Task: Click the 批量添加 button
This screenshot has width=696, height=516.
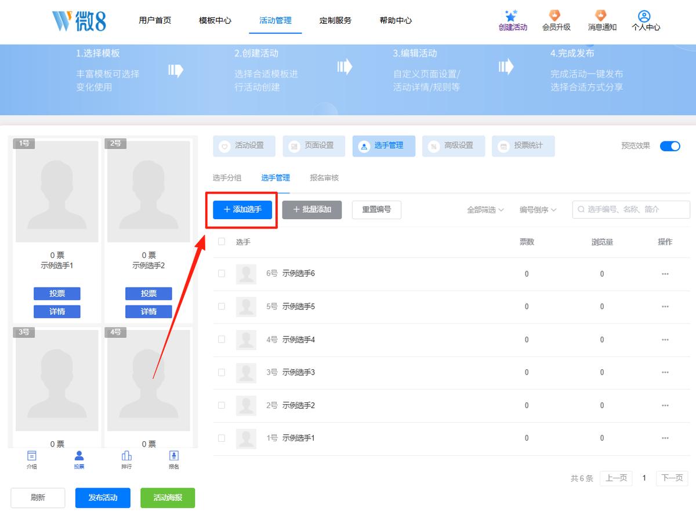Action: (312, 209)
